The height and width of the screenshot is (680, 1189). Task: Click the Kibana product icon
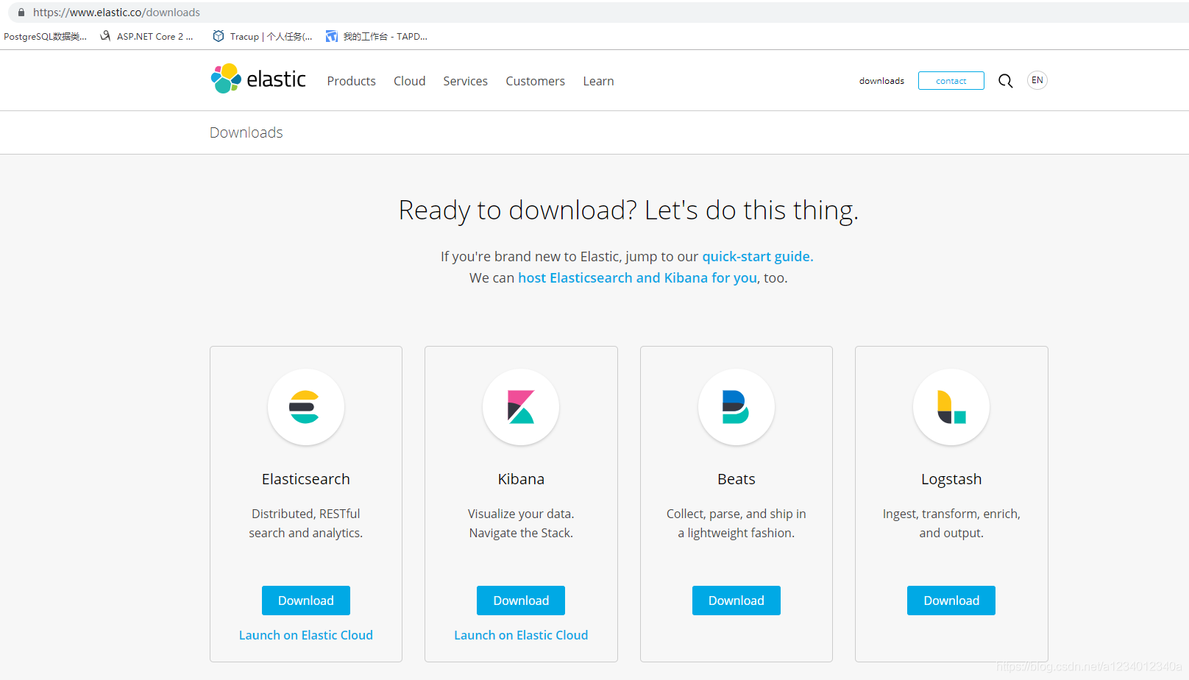(521, 407)
